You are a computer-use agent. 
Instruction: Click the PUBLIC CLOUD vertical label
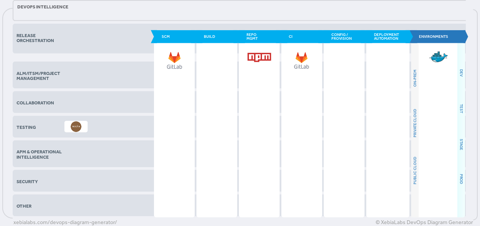click(415, 171)
